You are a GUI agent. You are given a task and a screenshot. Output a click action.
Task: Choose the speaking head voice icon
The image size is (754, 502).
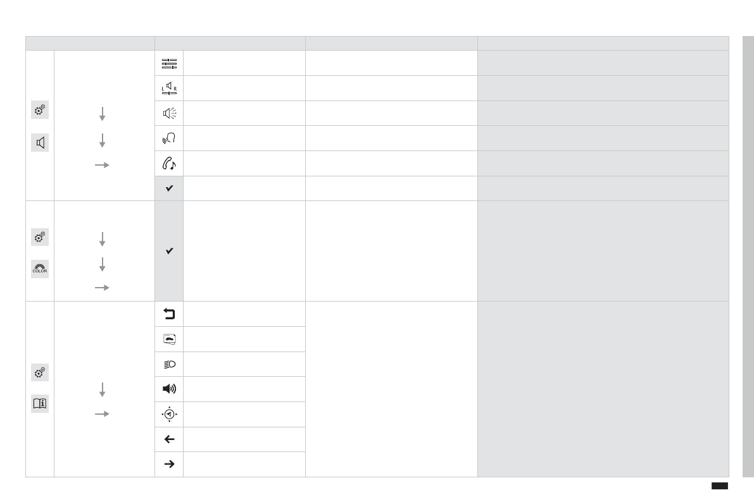click(169, 138)
